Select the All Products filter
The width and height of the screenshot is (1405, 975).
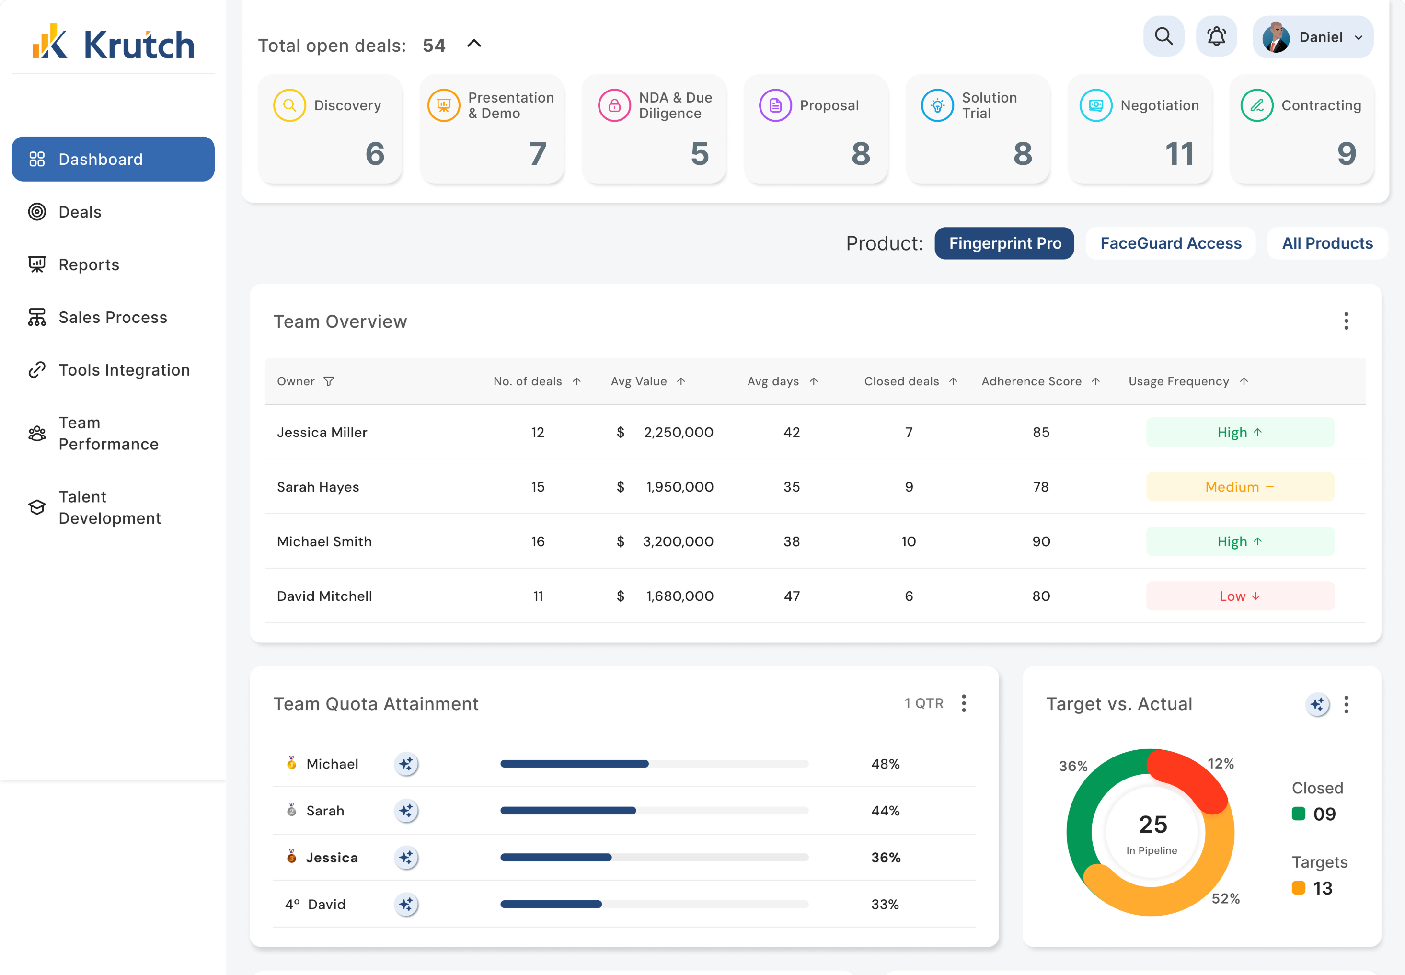(1327, 243)
